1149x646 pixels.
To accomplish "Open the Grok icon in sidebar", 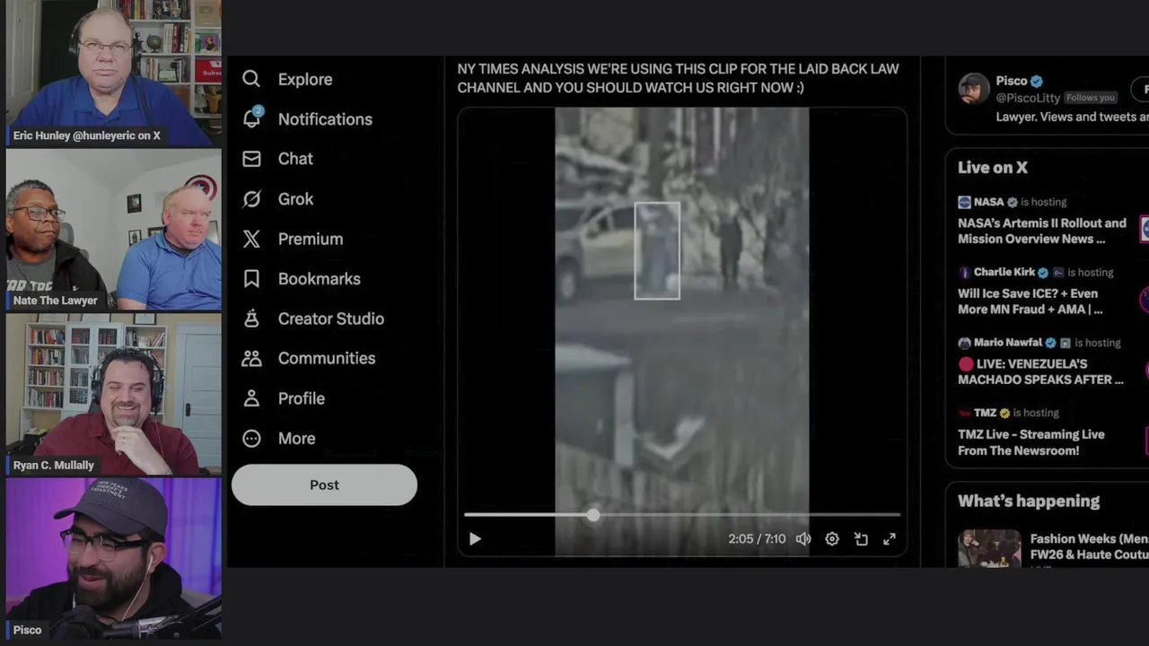I will [251, 199].
